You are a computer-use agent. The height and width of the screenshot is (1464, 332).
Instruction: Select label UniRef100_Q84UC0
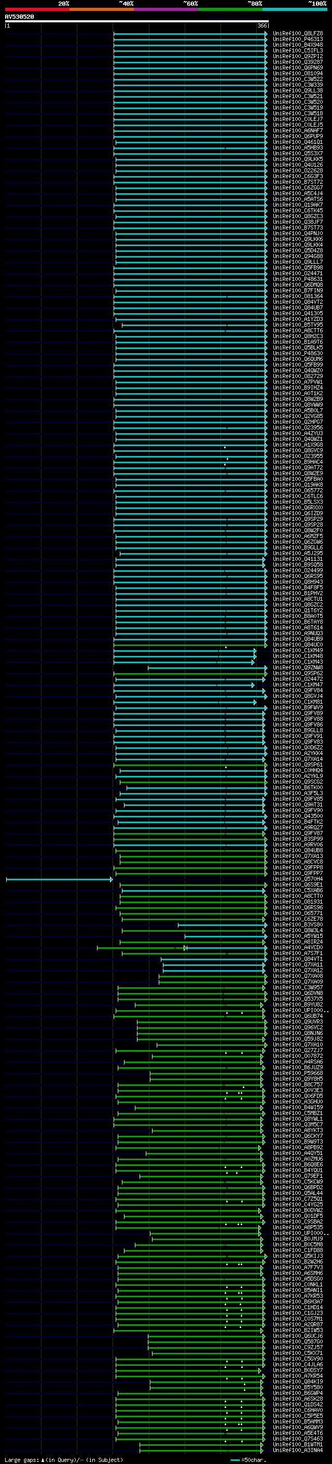click(x=298, y=645)
